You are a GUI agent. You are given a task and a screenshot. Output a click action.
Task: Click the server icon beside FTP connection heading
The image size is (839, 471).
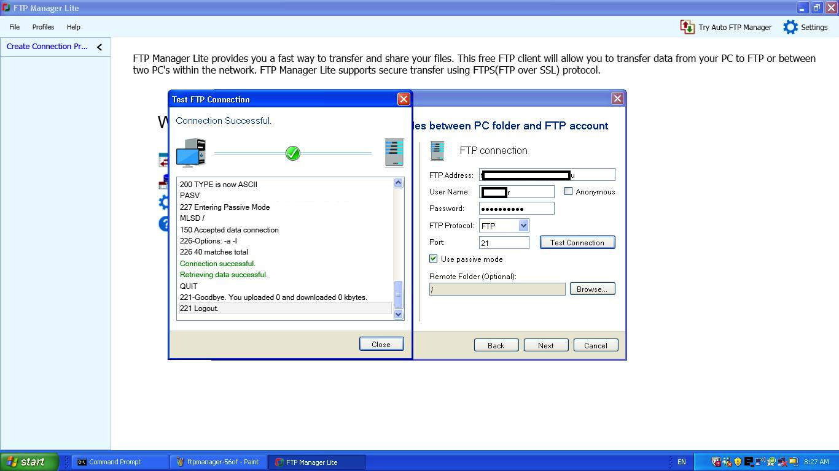(x=437, y=150)
